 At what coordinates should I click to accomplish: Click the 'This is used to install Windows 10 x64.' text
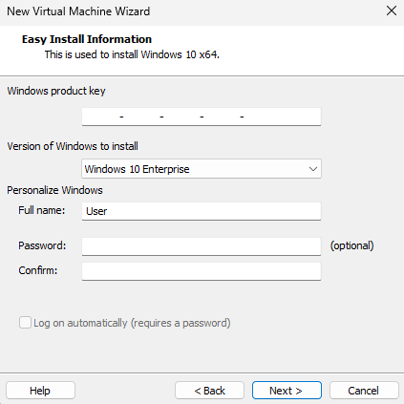[x=132, y=54]
